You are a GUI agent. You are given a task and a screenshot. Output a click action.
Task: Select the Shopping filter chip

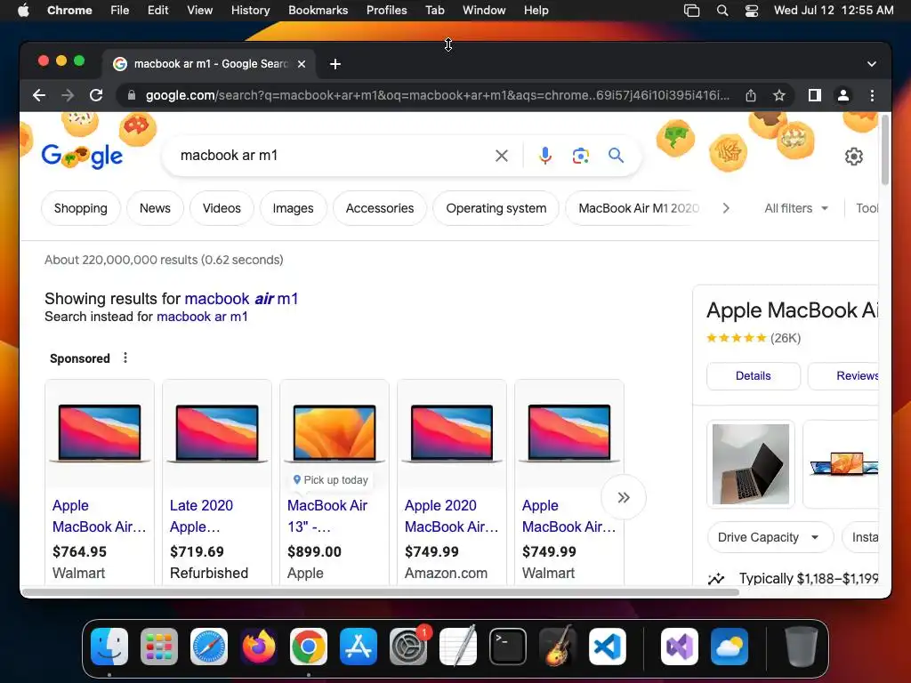81,208
